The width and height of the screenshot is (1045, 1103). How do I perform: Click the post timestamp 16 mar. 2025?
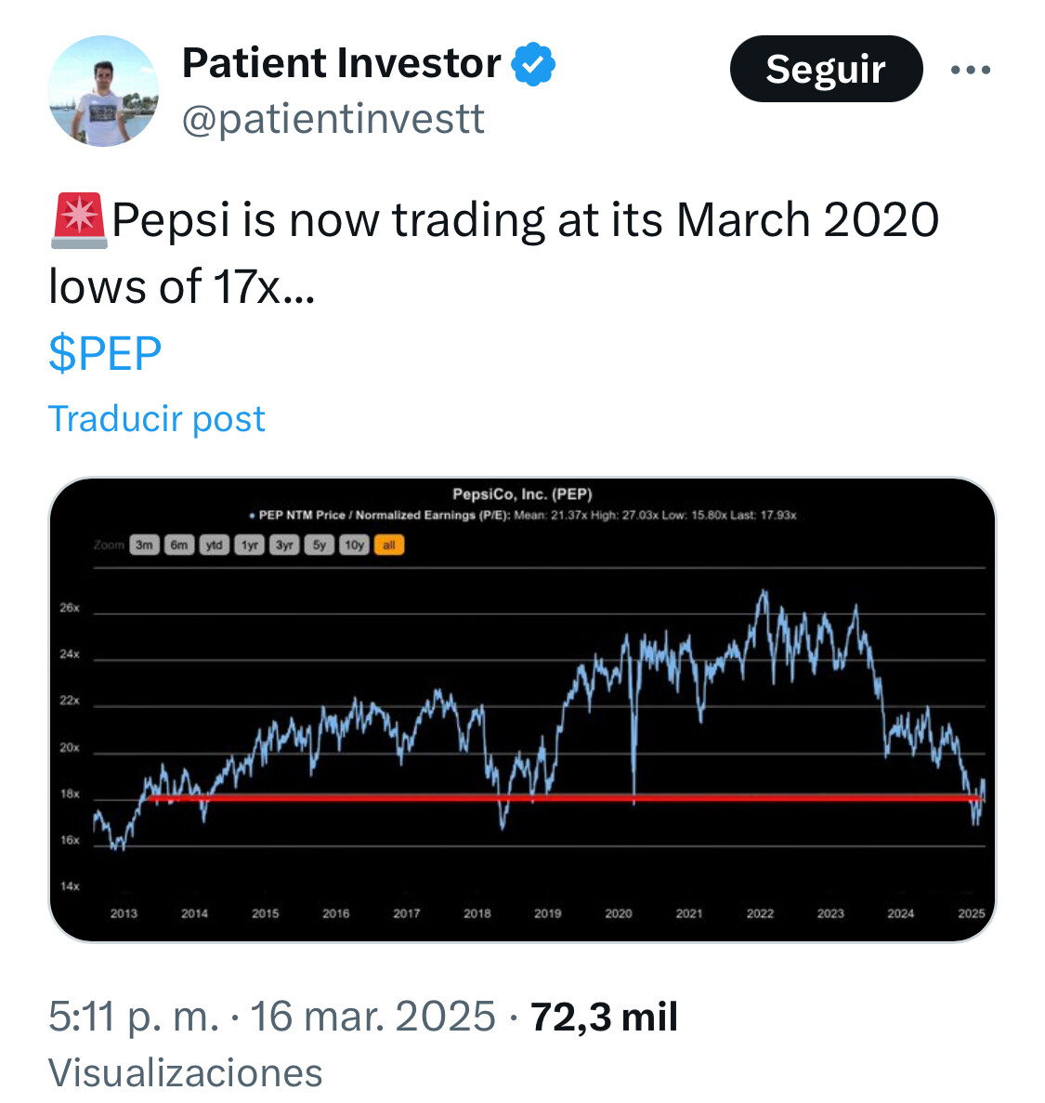point(372,1018)
